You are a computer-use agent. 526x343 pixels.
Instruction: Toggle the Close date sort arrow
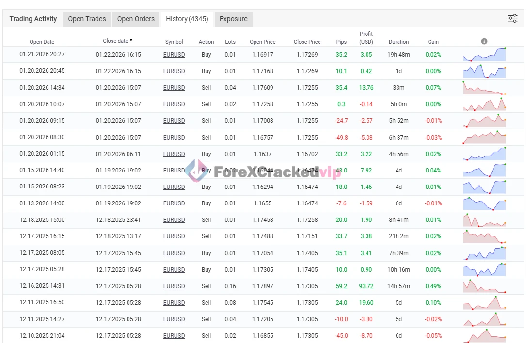click(x=132, y=41)
